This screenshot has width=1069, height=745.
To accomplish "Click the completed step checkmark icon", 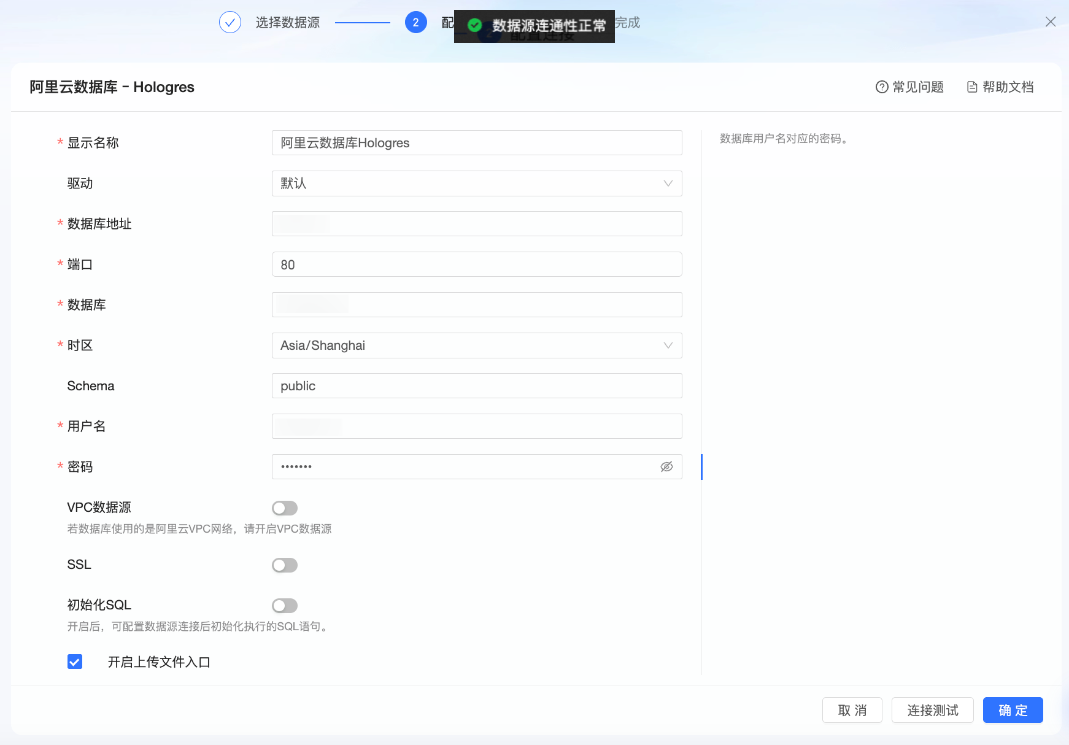I will click(230, 23).
